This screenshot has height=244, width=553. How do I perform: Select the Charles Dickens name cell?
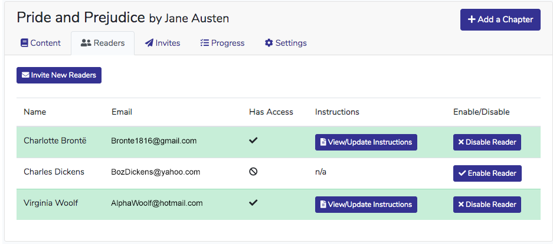(x=54, y=172)
